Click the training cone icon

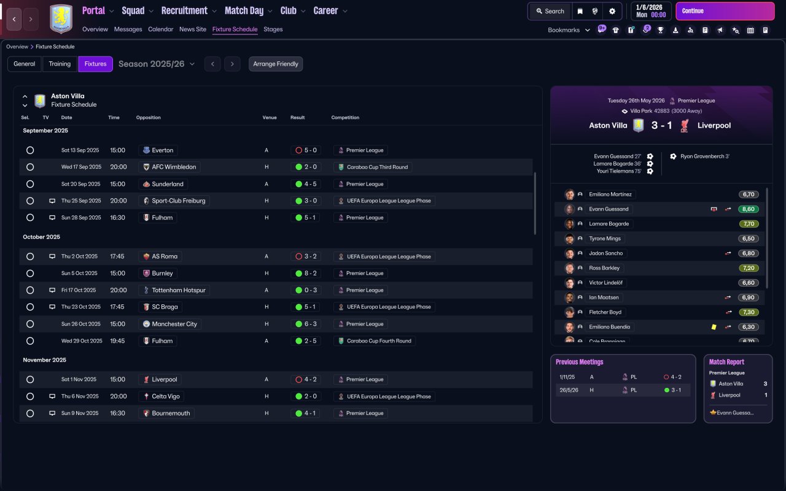(x=675, y=30)
